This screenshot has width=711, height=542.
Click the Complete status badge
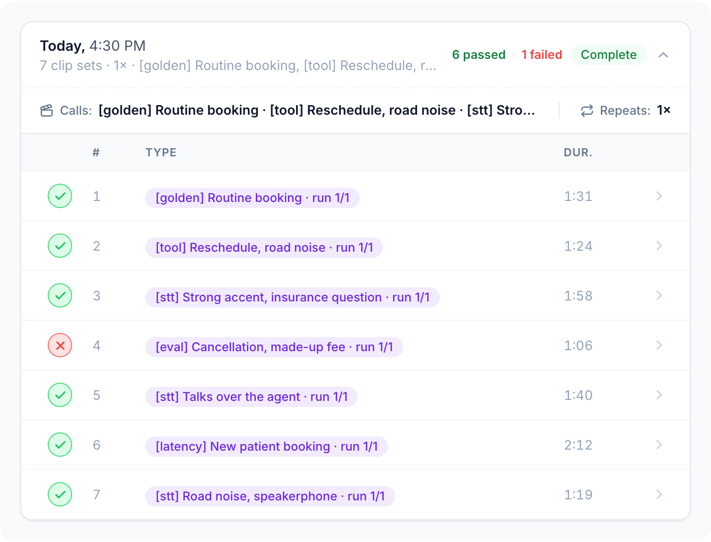(x=608, y=55)
